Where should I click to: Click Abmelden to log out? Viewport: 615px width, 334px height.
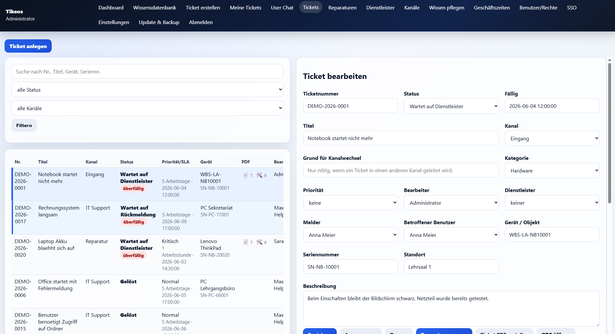click(201, 22)
